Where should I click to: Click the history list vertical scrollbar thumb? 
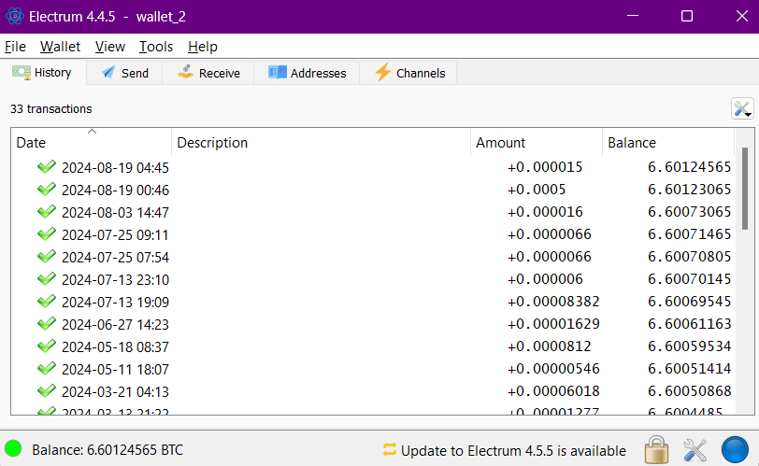(x=744, y=189)
